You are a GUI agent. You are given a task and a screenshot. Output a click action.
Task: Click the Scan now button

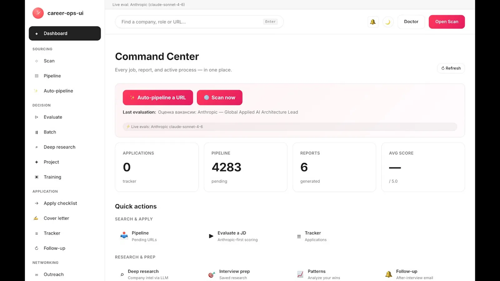[220, 97]
